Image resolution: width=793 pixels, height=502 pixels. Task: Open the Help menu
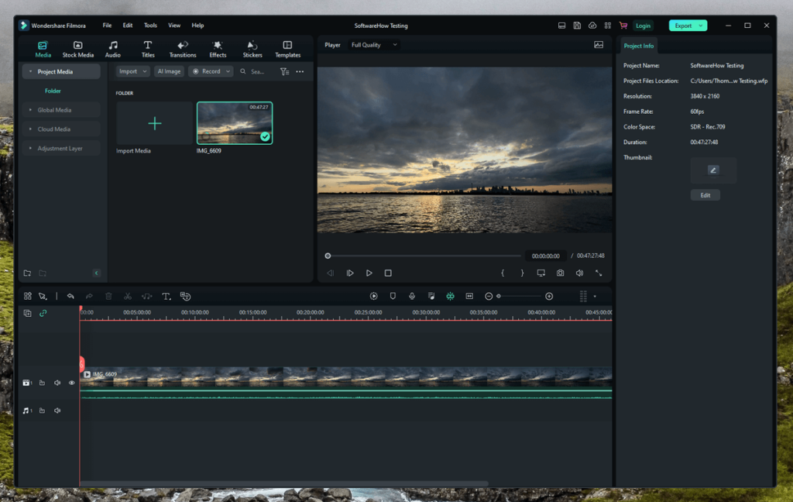pos(197,26)
